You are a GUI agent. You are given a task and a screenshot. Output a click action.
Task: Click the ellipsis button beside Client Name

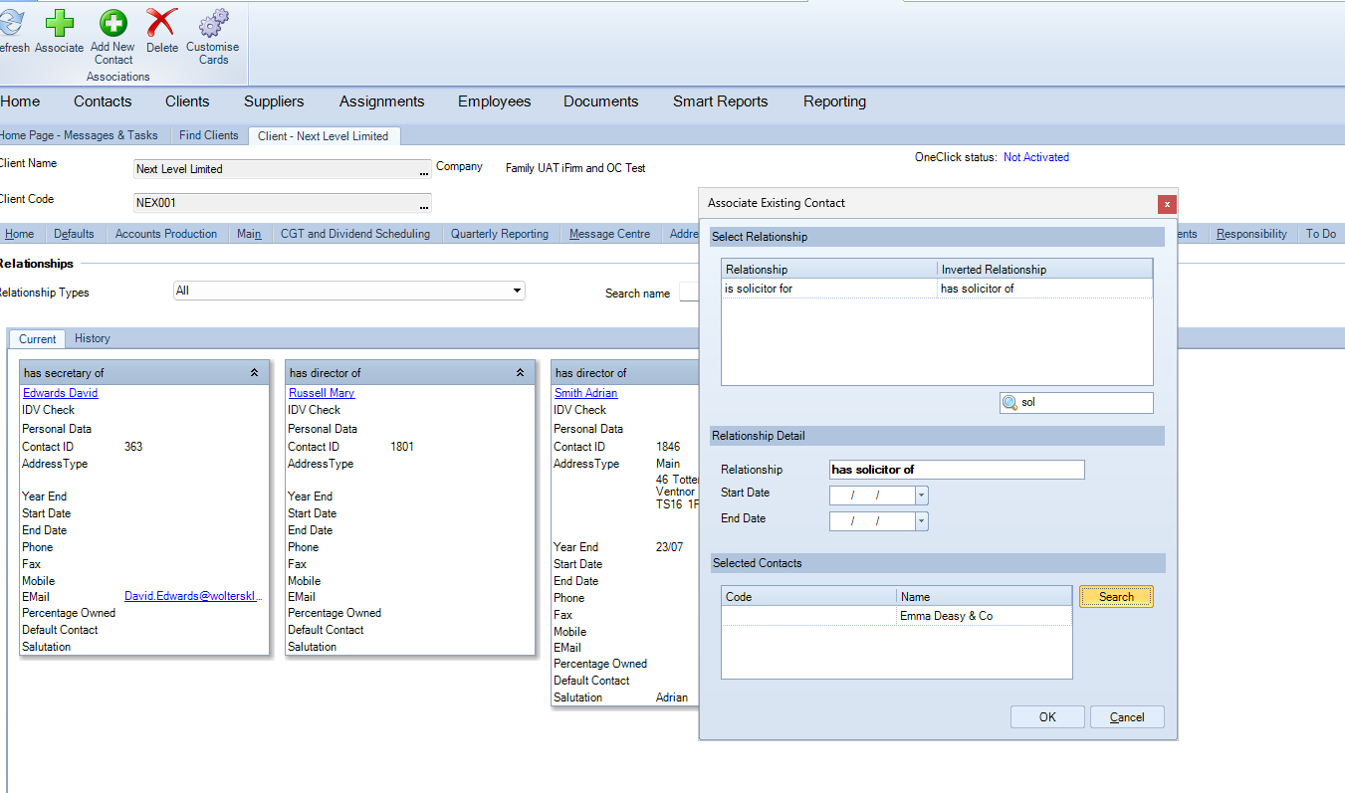coord(424,170)
